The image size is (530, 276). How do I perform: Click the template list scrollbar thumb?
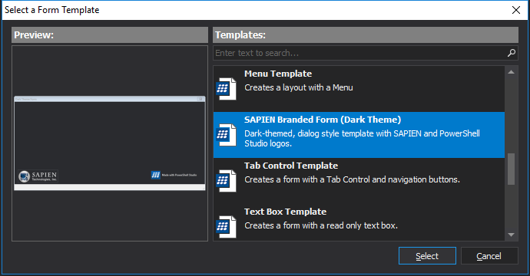click(x=511, y=169)
